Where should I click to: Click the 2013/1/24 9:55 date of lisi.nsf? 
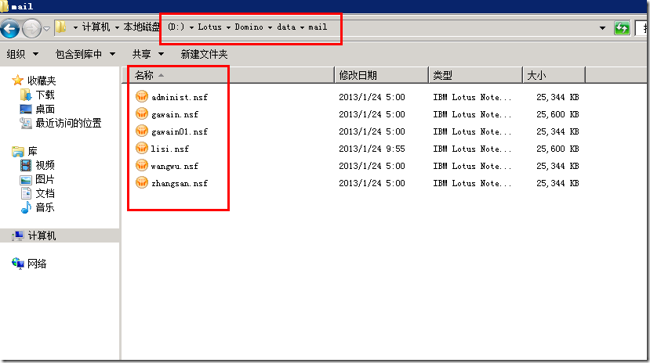click(x=372, y=149)
